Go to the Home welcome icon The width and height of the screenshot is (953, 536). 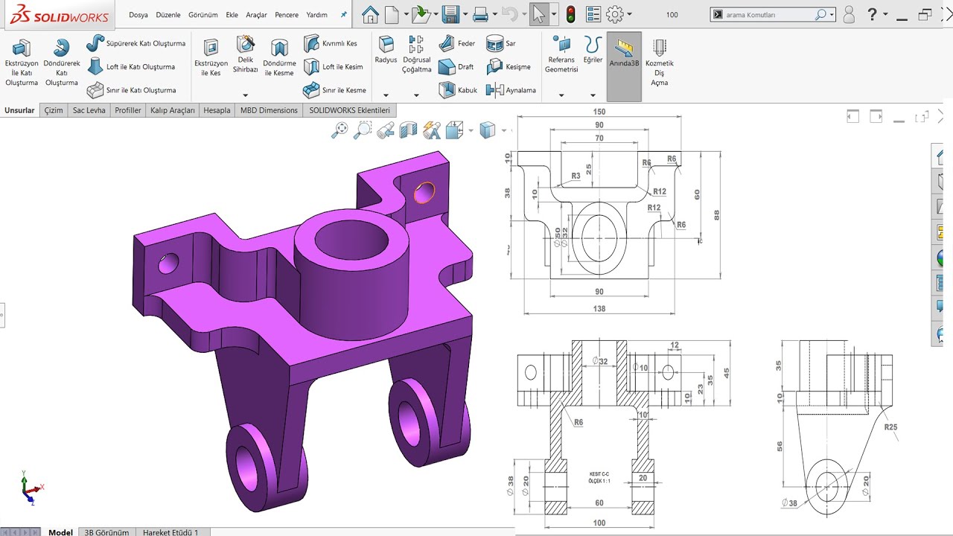370,14
